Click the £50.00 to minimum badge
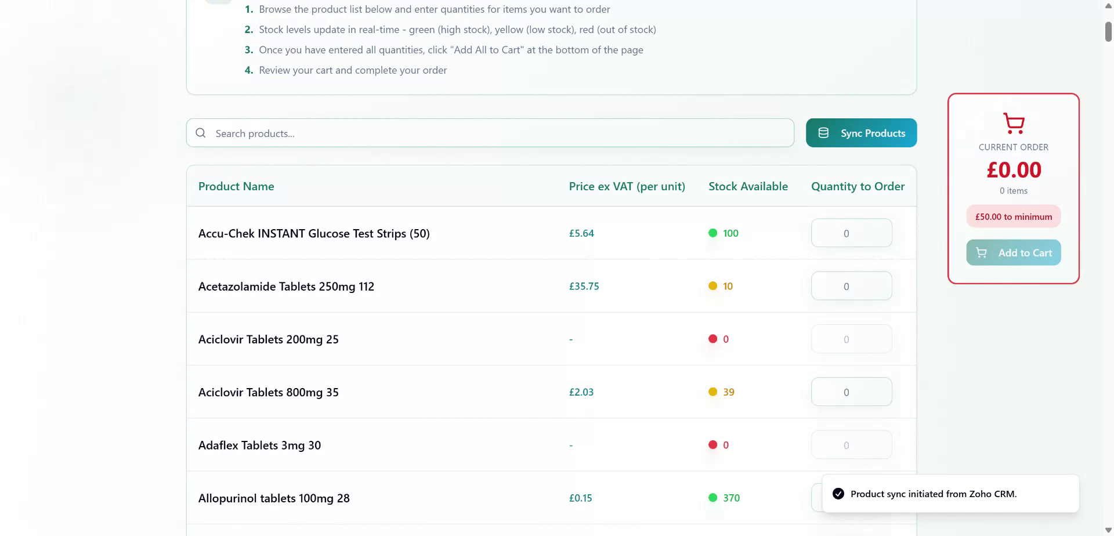Image resolution: width=1114 pixels, height=536 pixels. click(x=1013, y=217)
